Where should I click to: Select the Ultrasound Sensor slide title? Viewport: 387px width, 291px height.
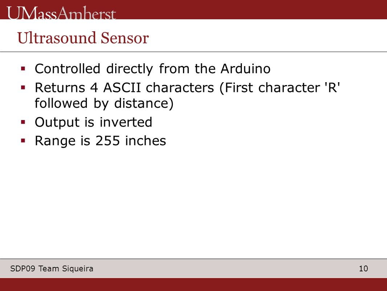(x=83, y=38)
